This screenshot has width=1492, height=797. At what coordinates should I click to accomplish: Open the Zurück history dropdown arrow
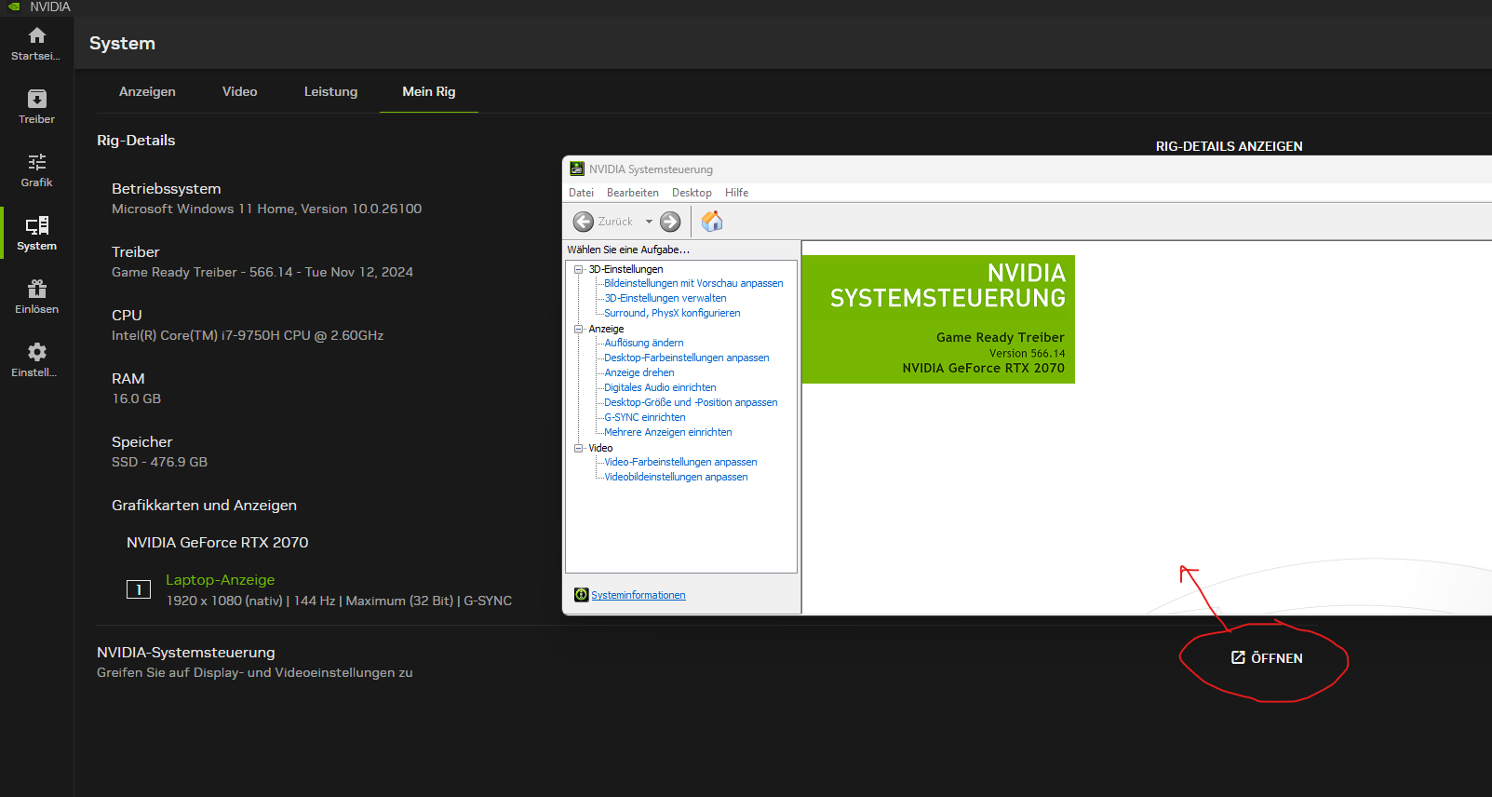pos(649,222)
